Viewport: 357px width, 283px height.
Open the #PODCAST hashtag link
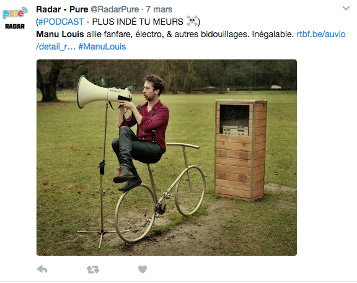[x=61, y=22]
